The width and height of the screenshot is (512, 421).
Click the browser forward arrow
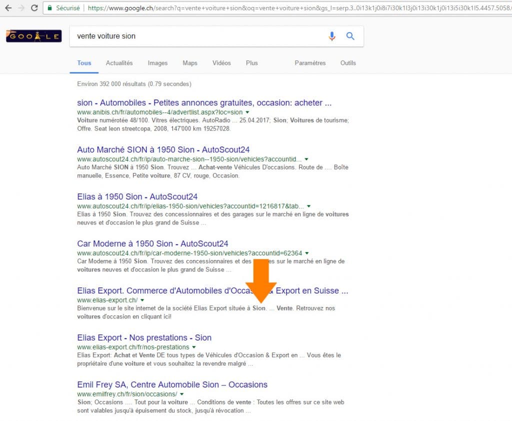pyautogui.click(x=21, y=8)
